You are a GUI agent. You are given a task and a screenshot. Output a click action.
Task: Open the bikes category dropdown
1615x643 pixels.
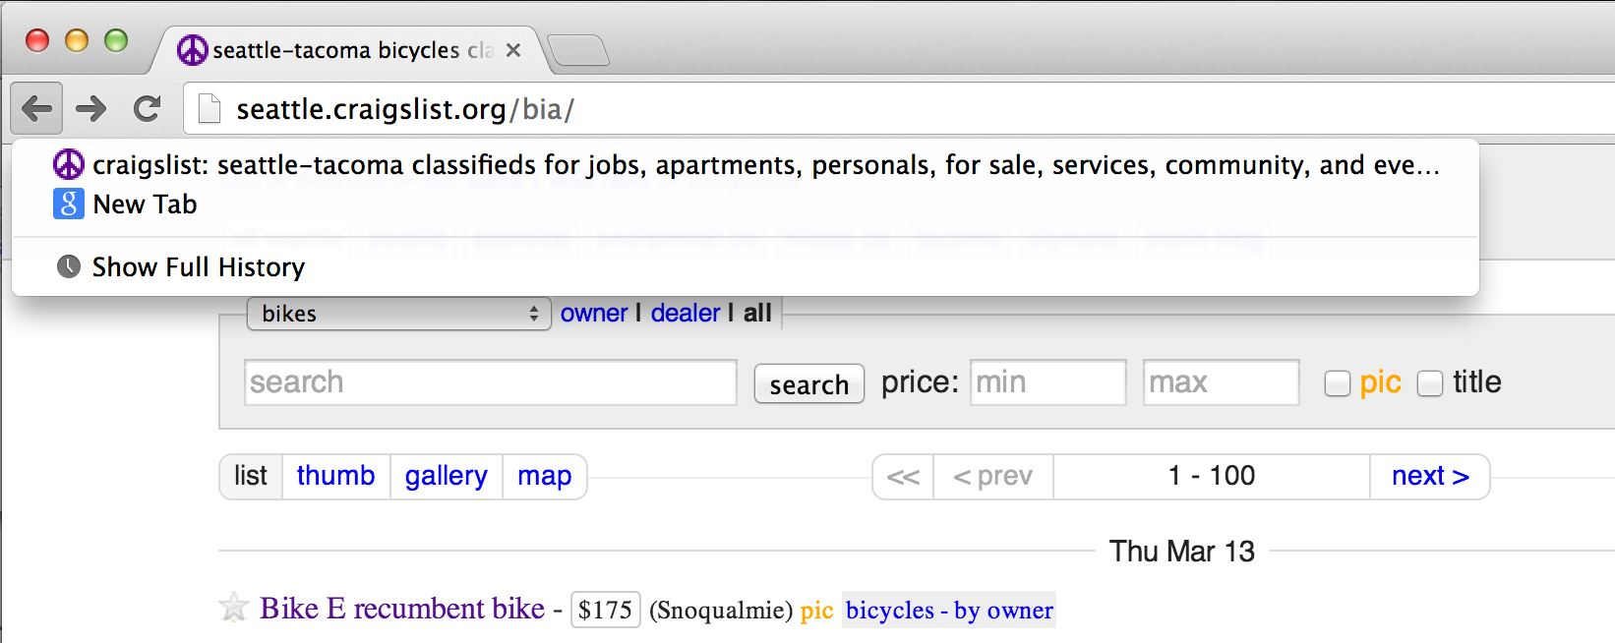(x=398, y=314)
